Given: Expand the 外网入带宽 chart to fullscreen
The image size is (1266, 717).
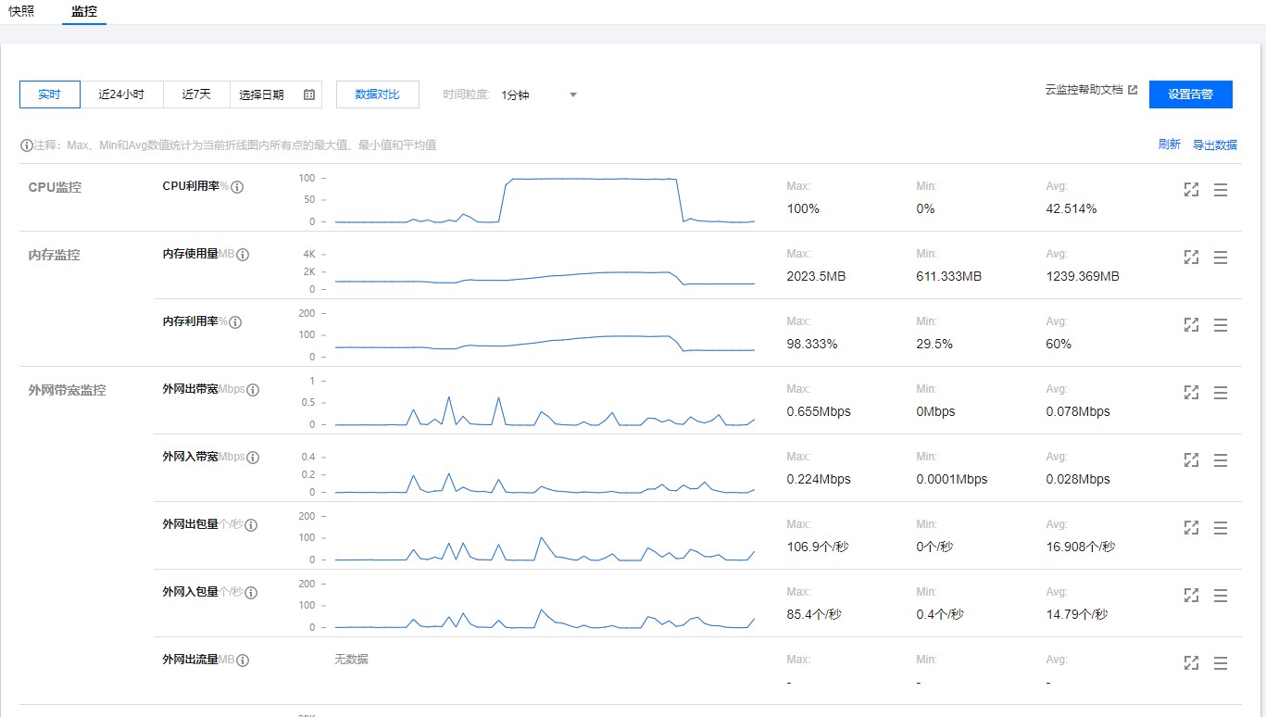Looking at the screenshot, I should (x=1191, y=460).
